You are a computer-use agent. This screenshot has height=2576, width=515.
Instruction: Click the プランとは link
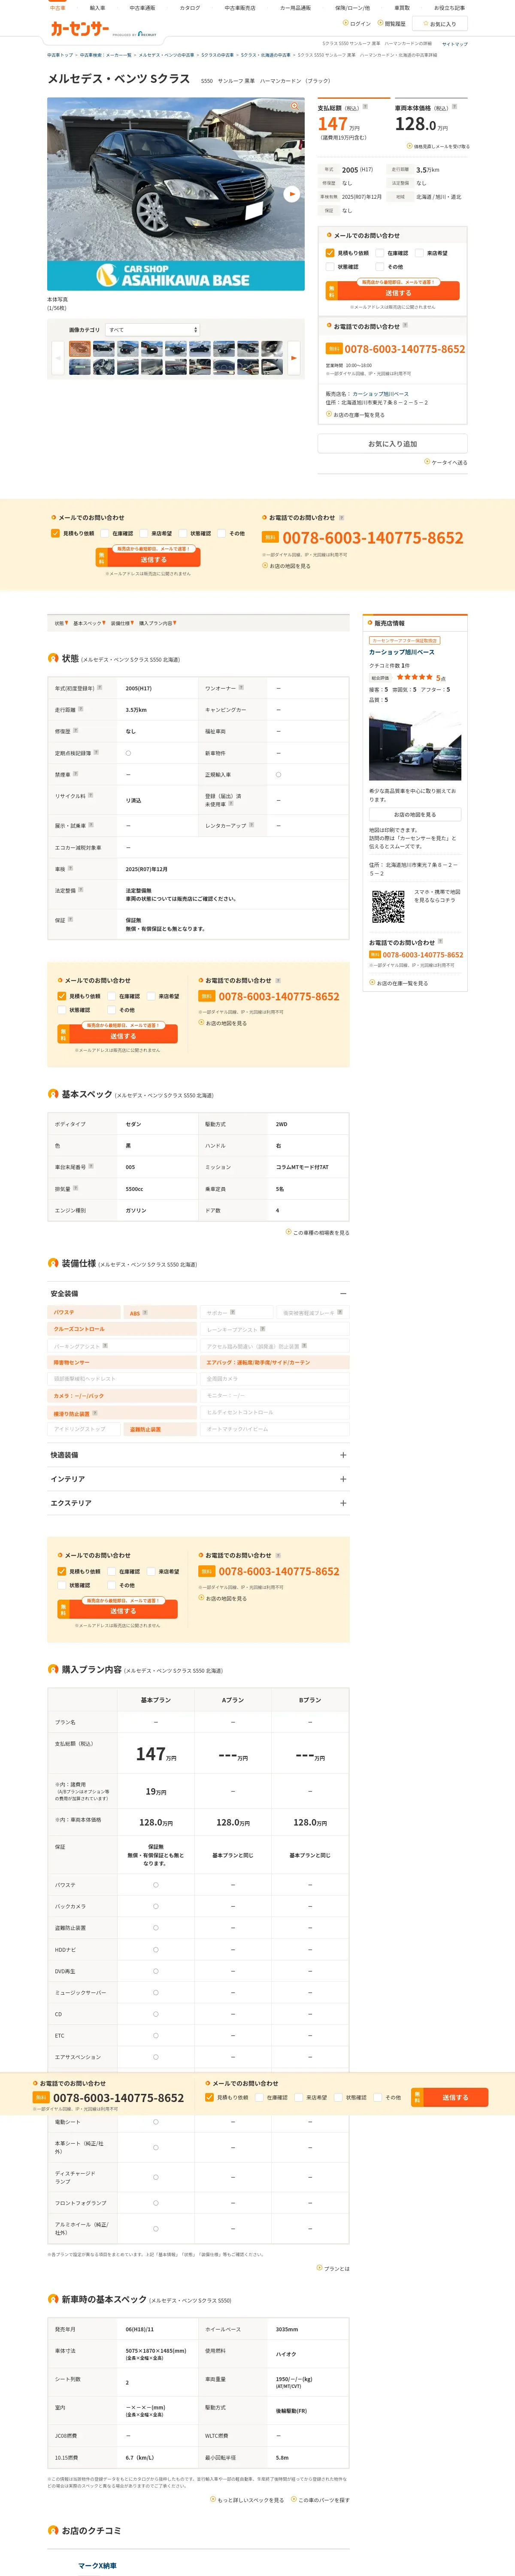point(333,2268)
